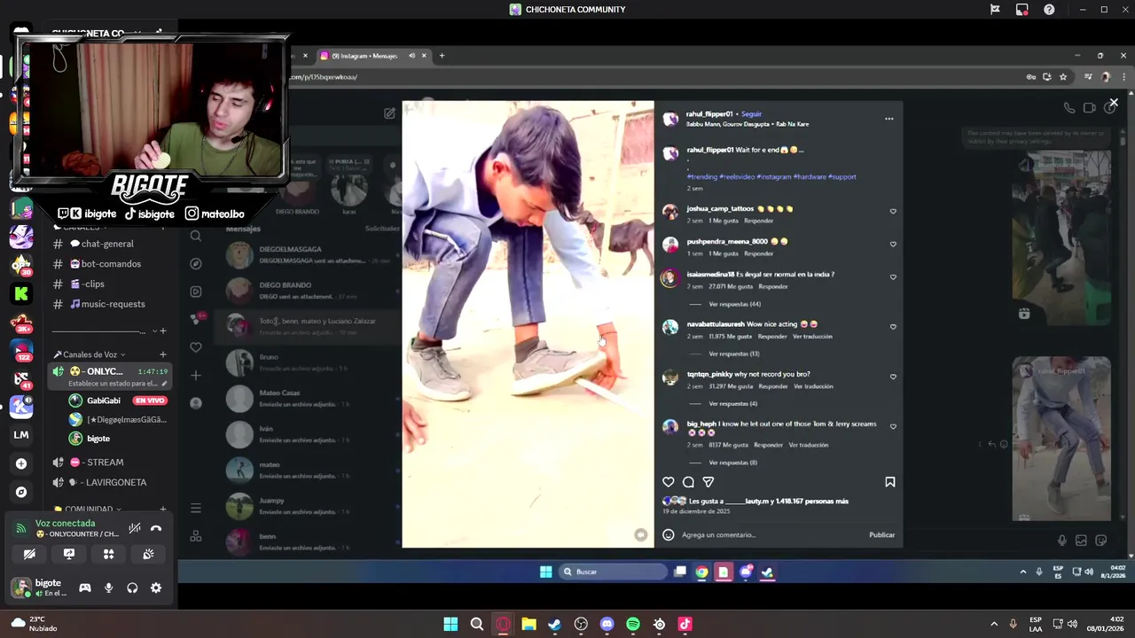Click Ver traducción on navabattulasuresh comment
1135x638 pixels.
tap(812, 336)
